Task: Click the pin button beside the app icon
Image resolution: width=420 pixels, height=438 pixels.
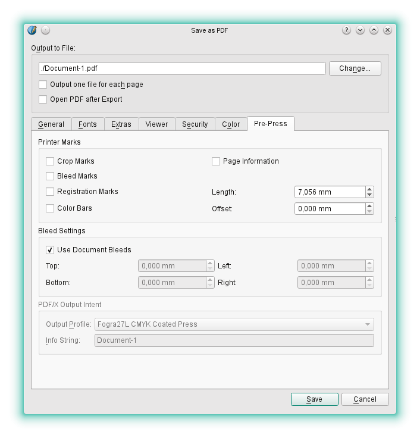Action: pos(46,30)
